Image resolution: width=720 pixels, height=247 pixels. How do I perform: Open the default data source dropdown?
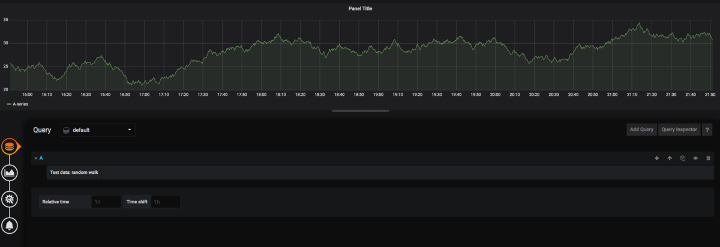point(97,129)
